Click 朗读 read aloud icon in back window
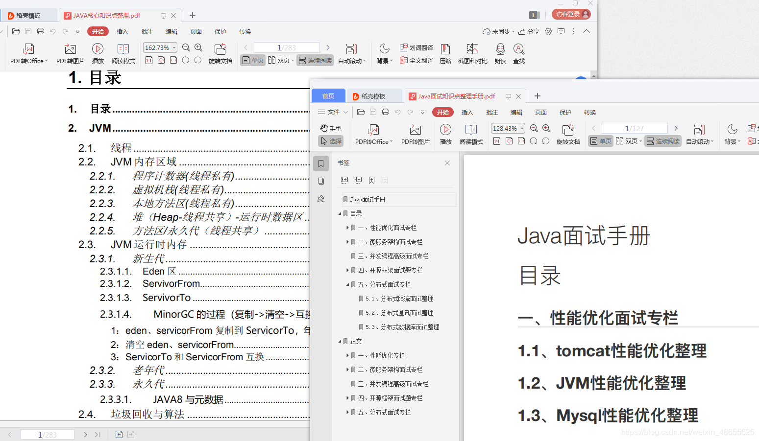This screenshot has width=759, height=441. coord(500,54)
